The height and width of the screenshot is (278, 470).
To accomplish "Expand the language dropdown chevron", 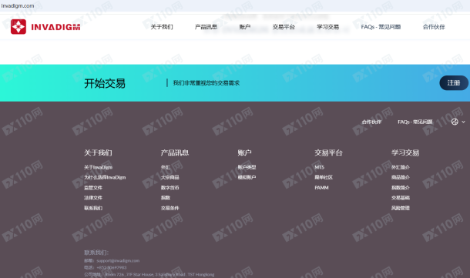I will [463, 122].
